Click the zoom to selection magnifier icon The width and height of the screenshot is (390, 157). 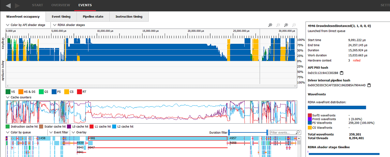pyautogui.click(x=270, y=25)
